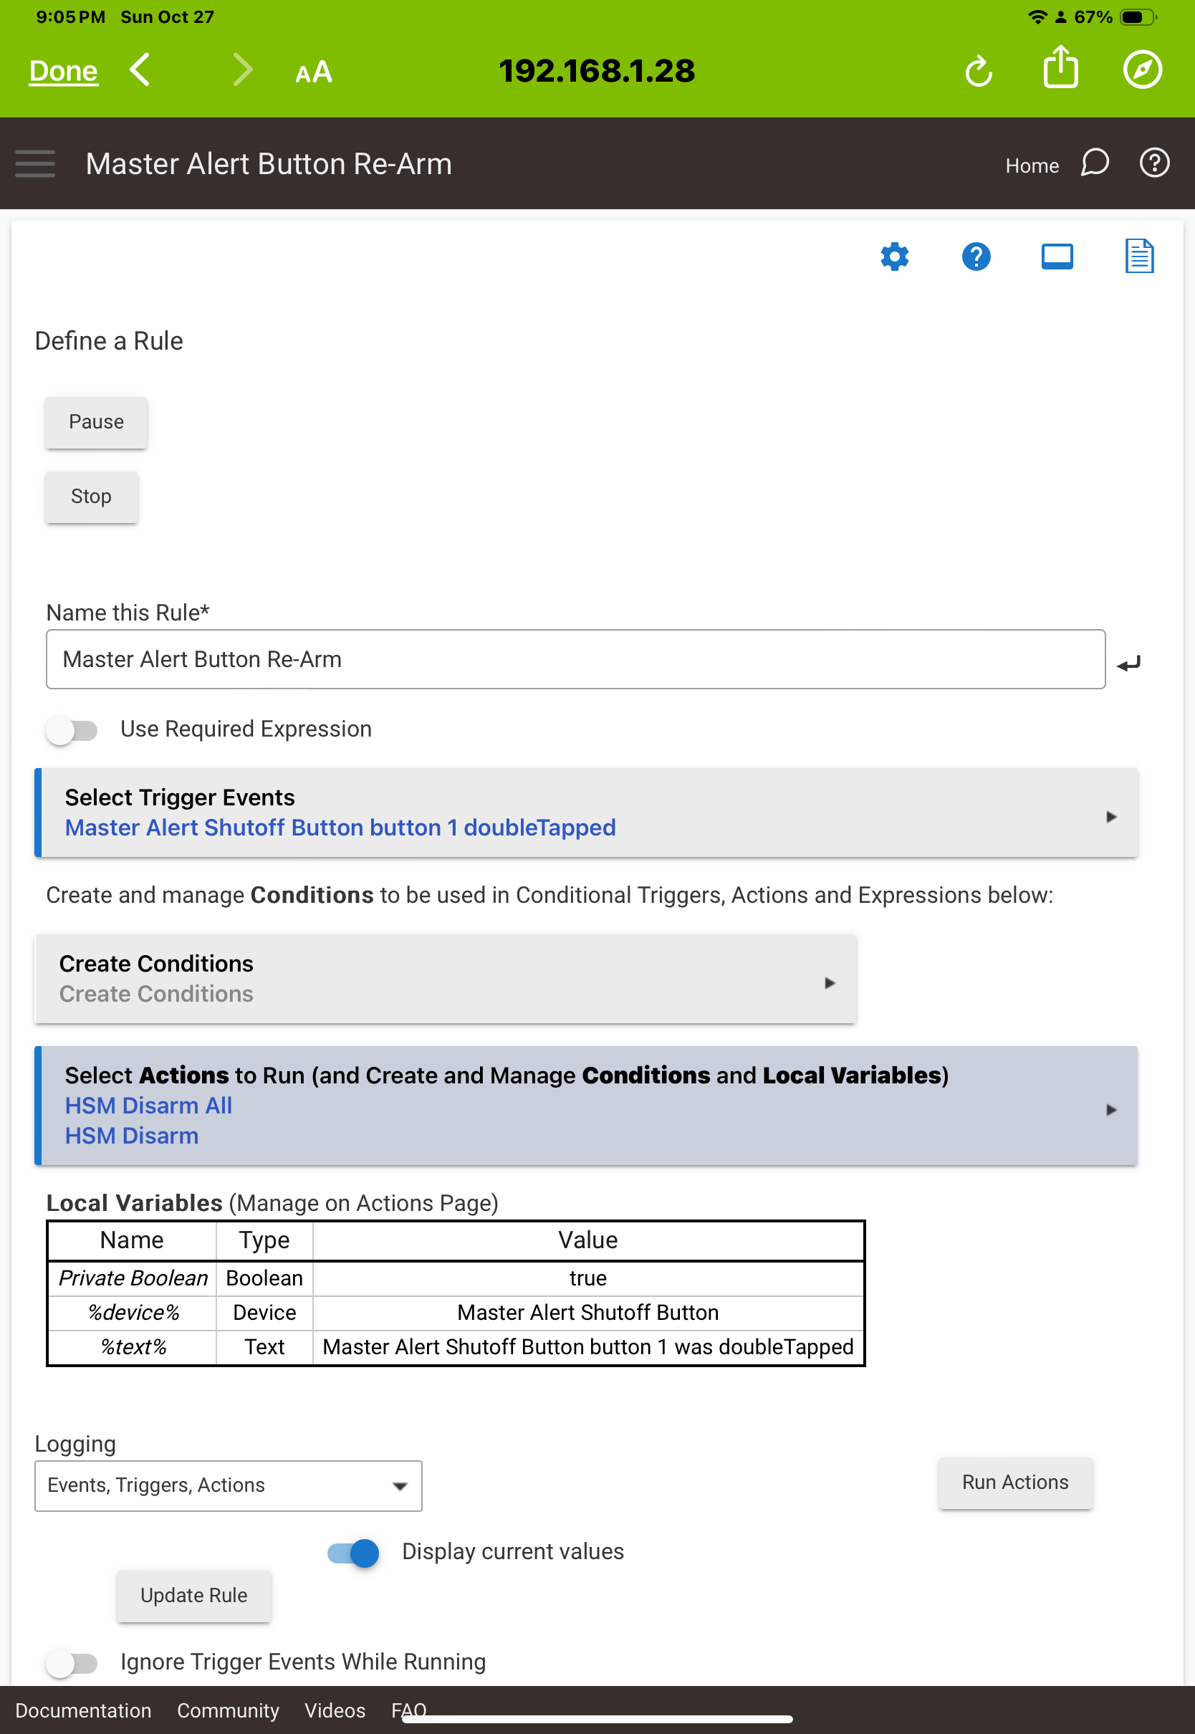Tap the Wi-Fi indicator in status bar

coord(1037,16)
